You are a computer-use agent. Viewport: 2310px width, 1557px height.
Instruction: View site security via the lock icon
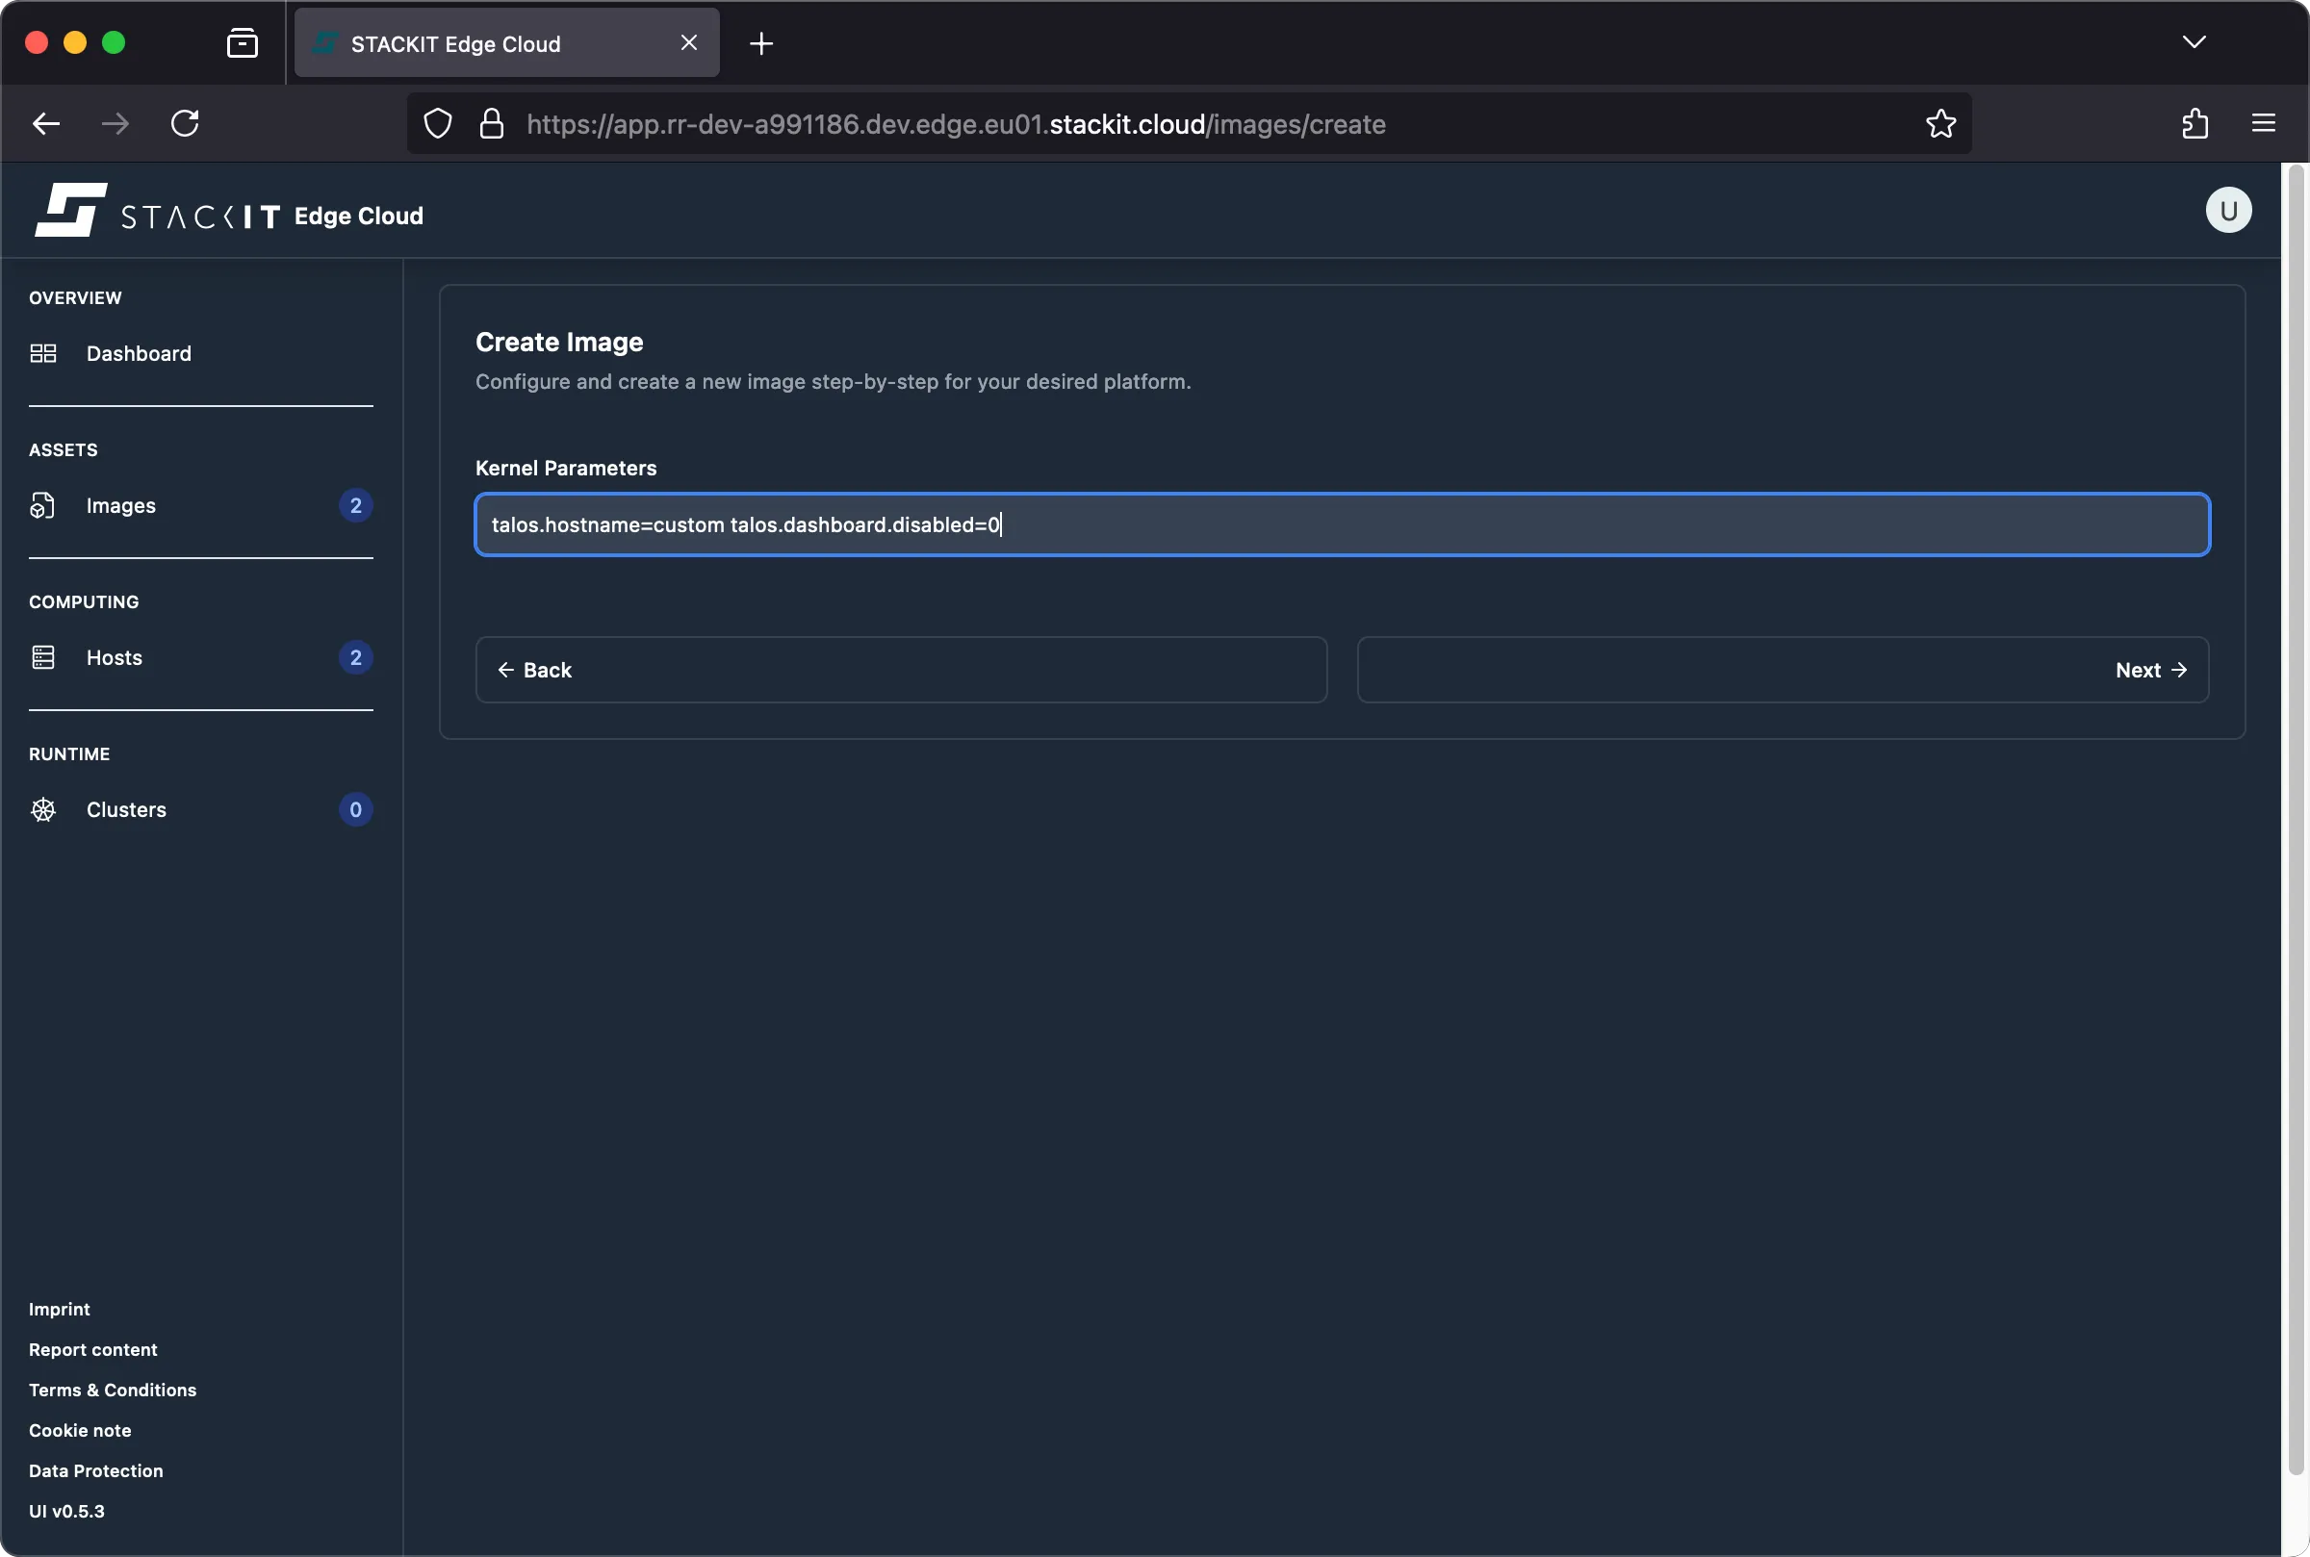pos(493,123)
